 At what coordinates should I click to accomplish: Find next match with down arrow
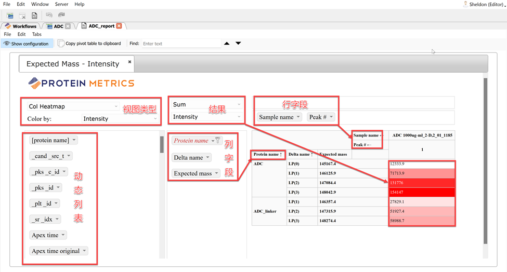pos(238,43)
